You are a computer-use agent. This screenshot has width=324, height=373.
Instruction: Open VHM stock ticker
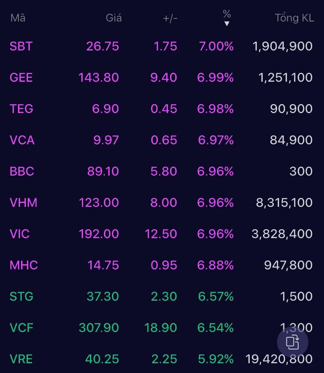[23, 203]
